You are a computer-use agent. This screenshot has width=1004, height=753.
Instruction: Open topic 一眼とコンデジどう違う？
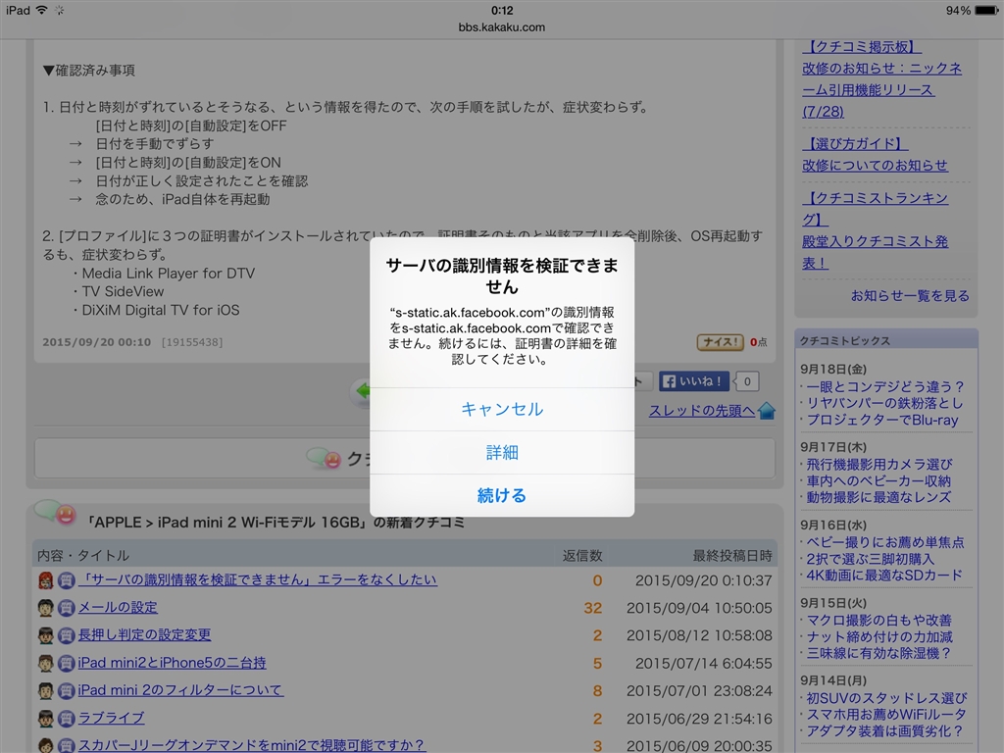point(885,386)
